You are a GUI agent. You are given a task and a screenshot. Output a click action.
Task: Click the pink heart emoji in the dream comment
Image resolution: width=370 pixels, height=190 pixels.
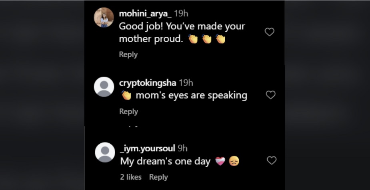[220, 161]
